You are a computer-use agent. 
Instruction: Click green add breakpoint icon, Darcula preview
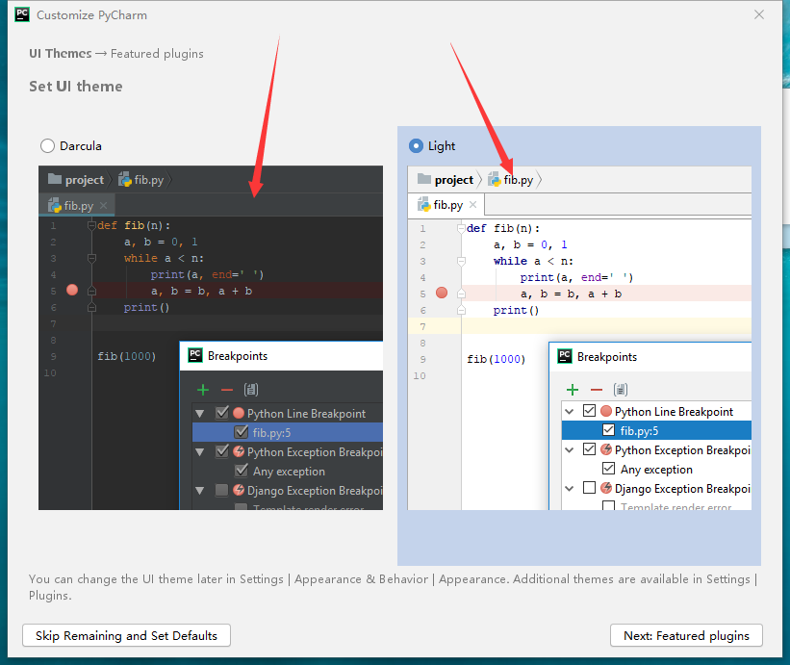point(203,390)
